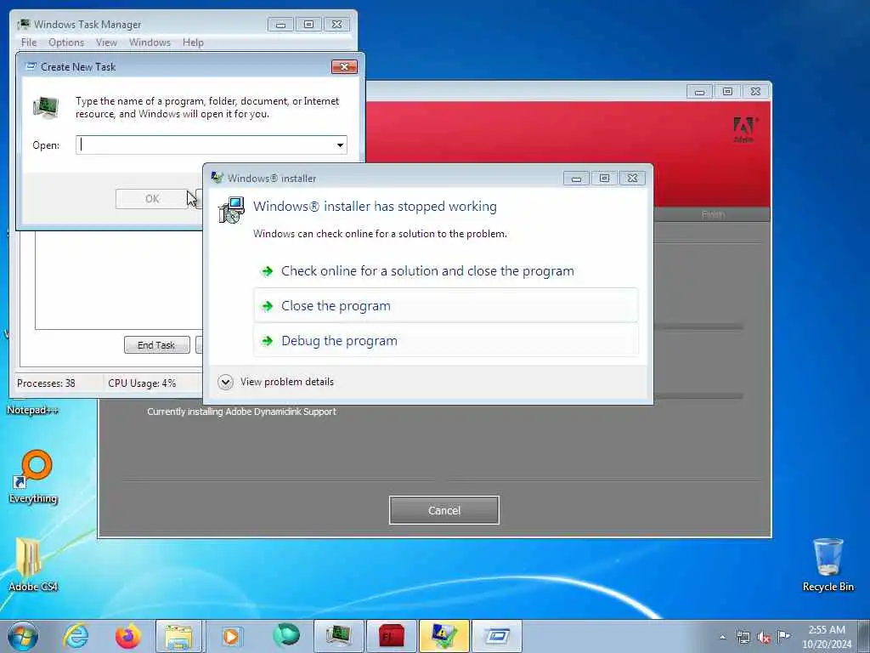
Task: Switch to Task Manager taskbar button
Action: (338, 636)
